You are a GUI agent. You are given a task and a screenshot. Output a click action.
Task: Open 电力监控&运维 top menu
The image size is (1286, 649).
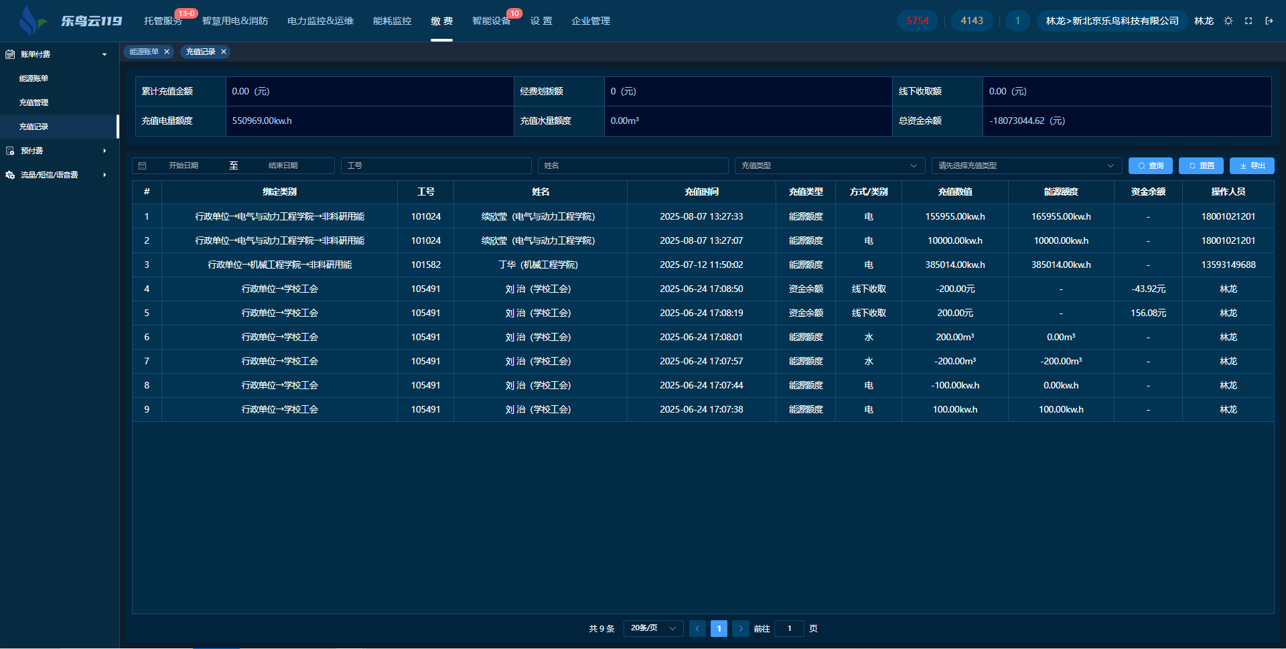pyautogui.click(x=320, y=21)
